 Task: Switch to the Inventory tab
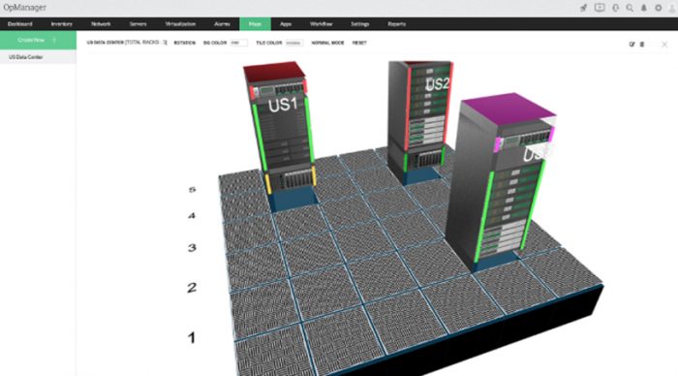pos(61,24)
